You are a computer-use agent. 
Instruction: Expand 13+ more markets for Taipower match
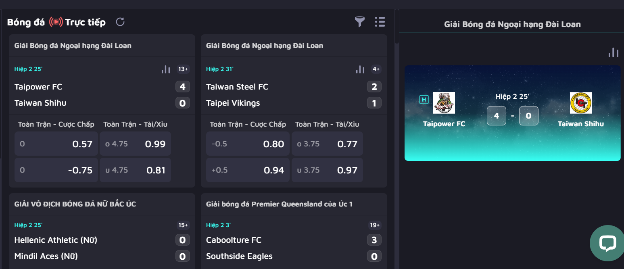pyautogui.click(x=183, y=69)
